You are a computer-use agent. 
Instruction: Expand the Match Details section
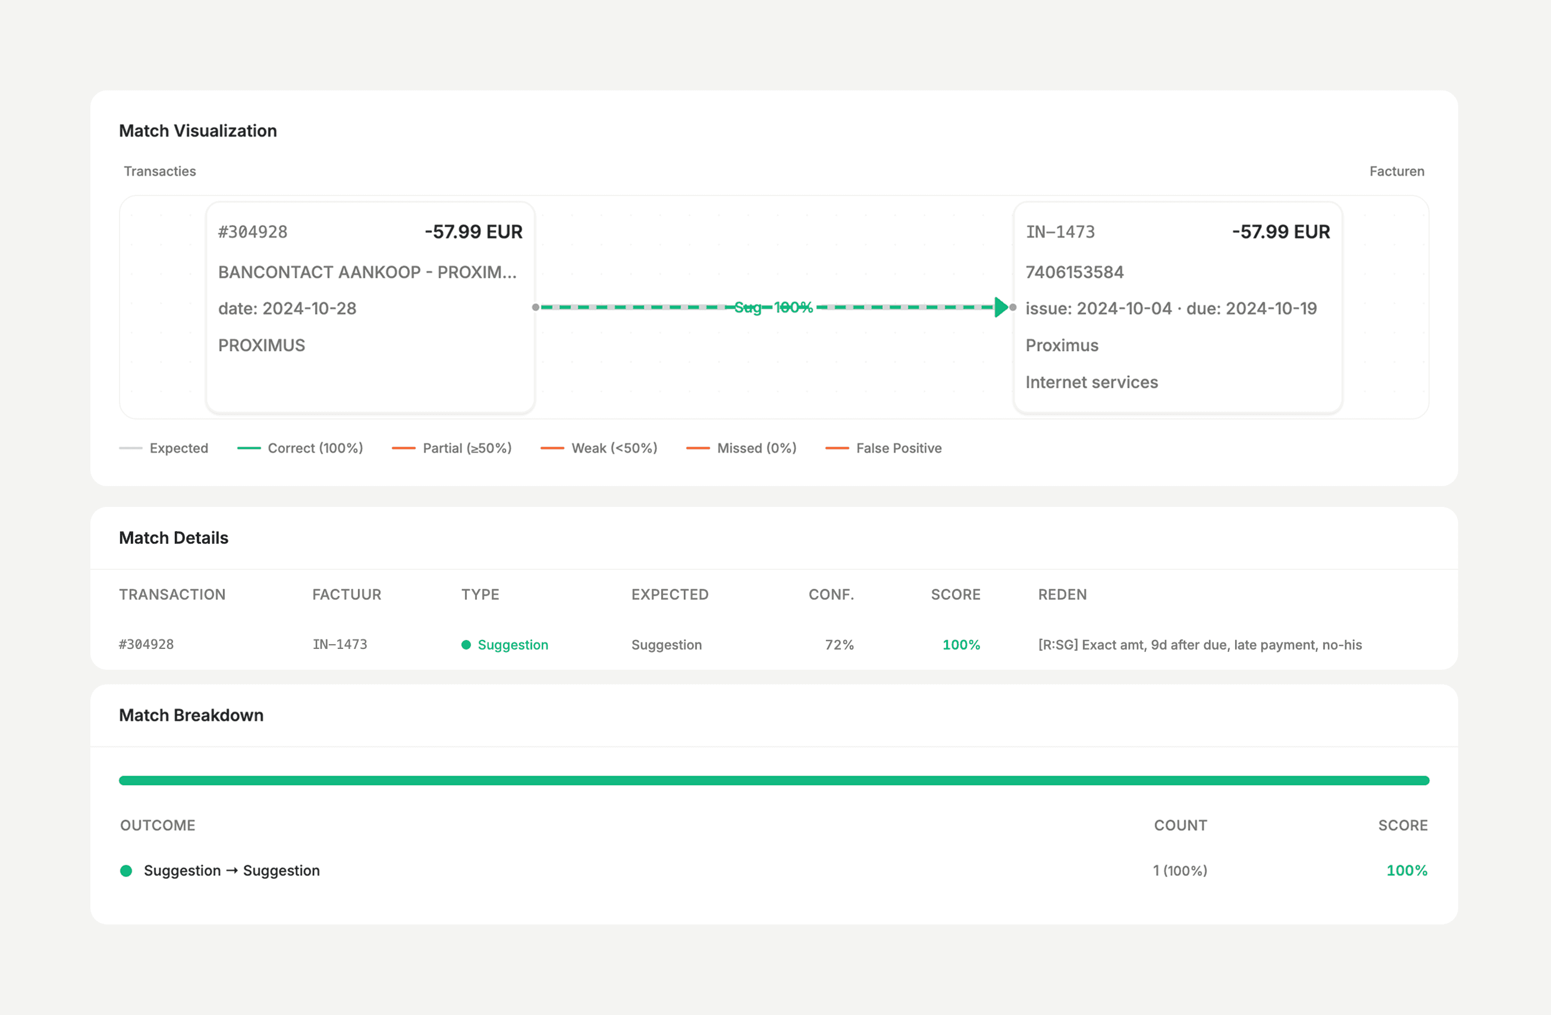coord(173,538)
